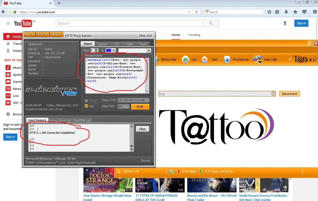The height and width of the screenshot is (201, 318).
Task: Open the 'bug' profile dropdown in Tattoo dialer
Action: tap(273, 94)
